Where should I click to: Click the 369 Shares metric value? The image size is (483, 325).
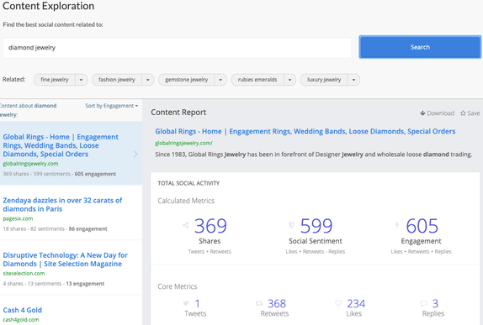[x=210, y=226]
